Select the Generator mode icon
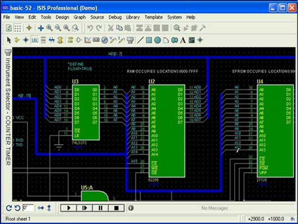298x224 pixels. pos(104,40)
